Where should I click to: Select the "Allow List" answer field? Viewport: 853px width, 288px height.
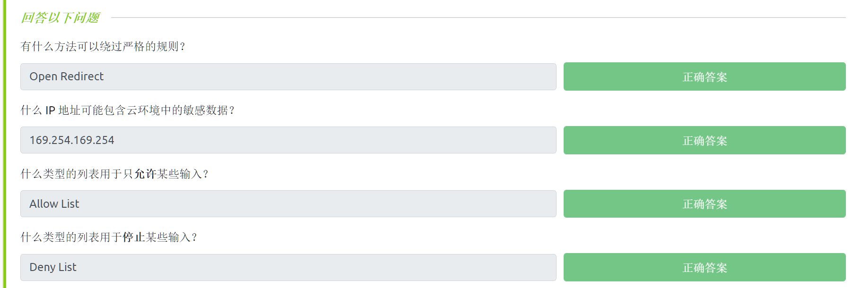click(x=287, y=204)
